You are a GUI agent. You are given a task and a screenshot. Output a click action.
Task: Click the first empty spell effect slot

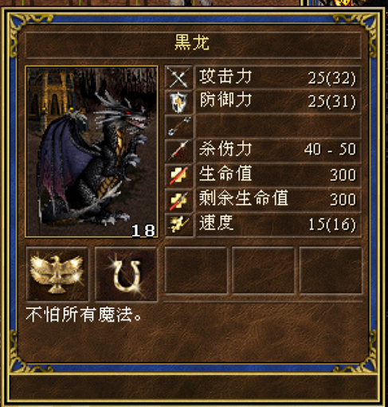[196, 270]
